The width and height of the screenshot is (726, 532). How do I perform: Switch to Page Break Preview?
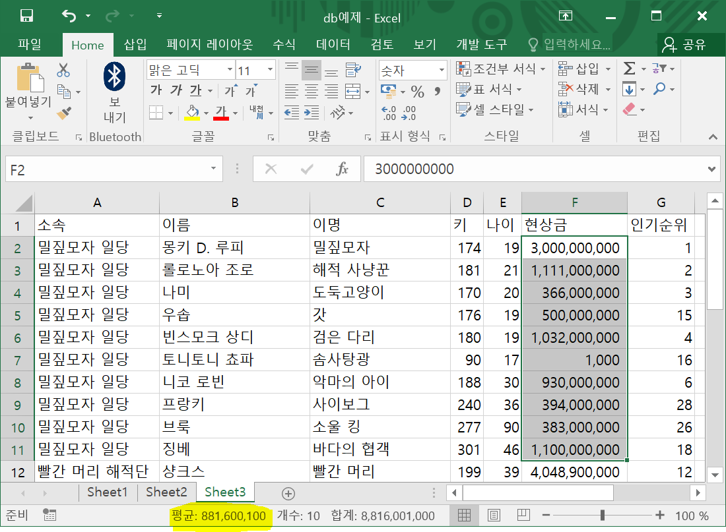coord(523,515)
